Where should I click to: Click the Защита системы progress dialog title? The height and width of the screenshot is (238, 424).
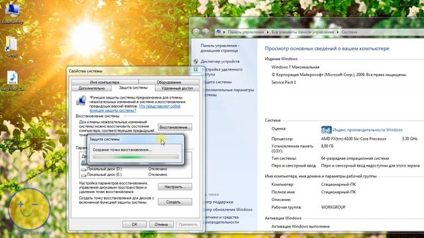[x=105, y=139]
